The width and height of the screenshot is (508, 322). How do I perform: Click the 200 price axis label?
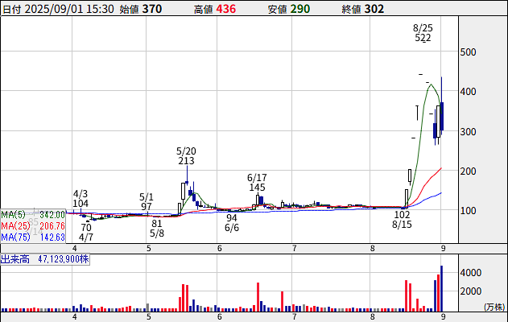point(469,171)
